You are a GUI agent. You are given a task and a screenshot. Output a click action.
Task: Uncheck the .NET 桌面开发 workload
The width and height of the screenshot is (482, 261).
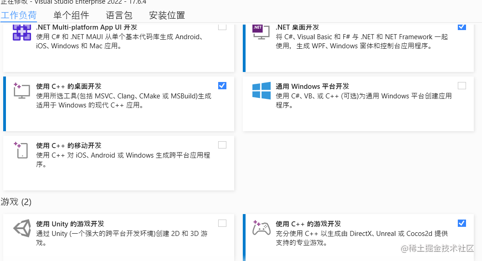pos(462,27)
